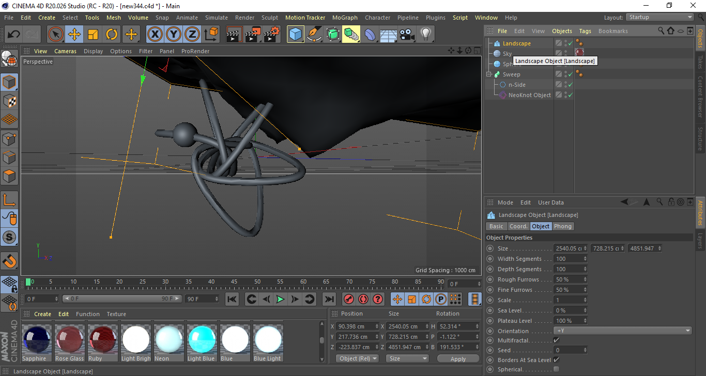Click the Bend deformer icon

(x=370, y=35)
